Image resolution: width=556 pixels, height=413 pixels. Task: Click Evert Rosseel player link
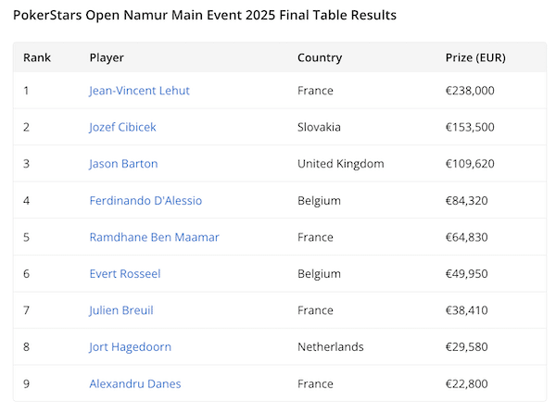124,274
